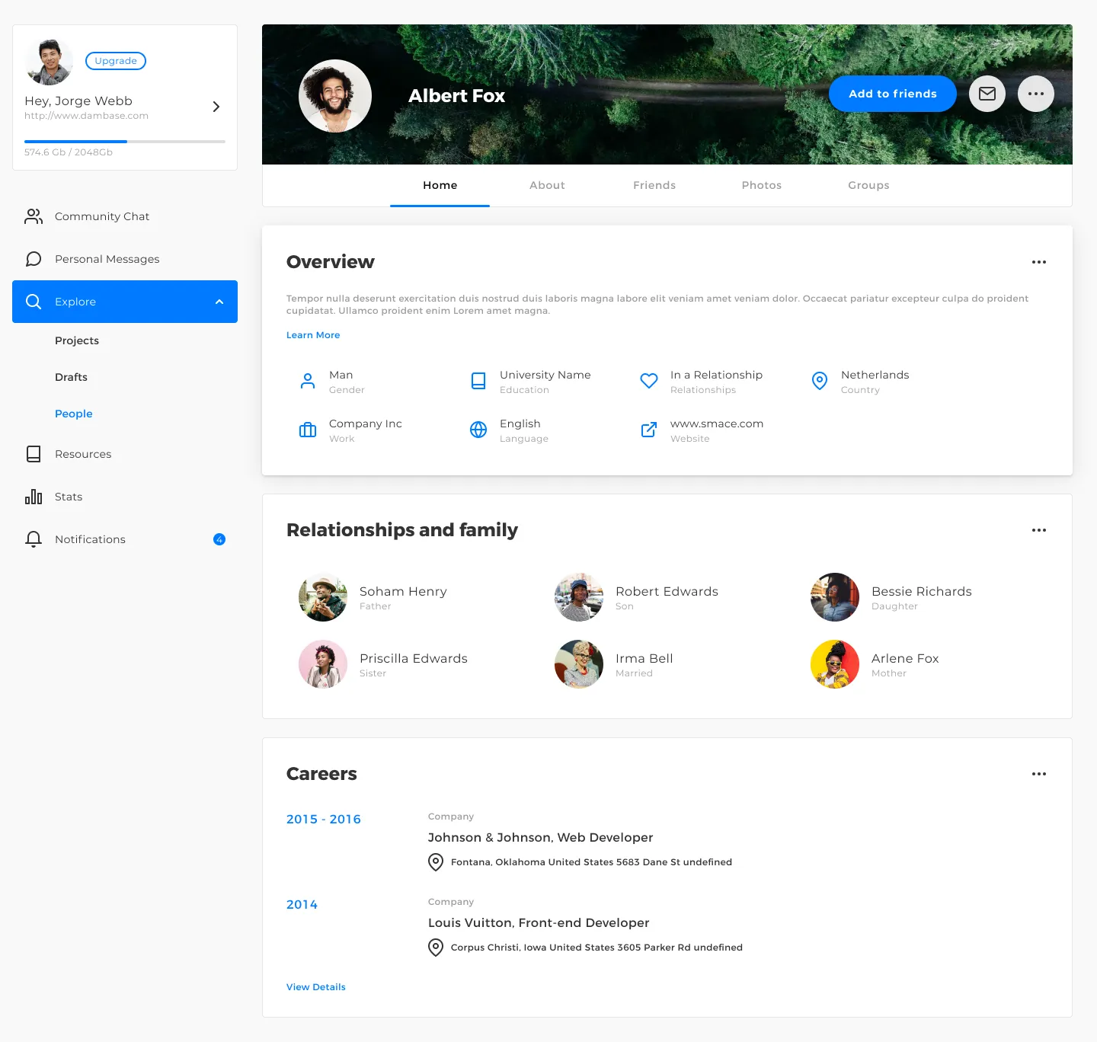Screen dimensions: 1097x1042
Task: Open Soham Henry's profile photo
Action: click(x=323, y=597)
